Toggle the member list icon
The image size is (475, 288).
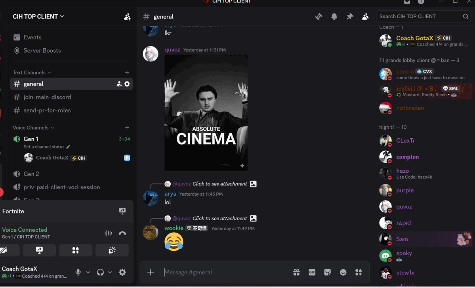(x=365, y=17)
